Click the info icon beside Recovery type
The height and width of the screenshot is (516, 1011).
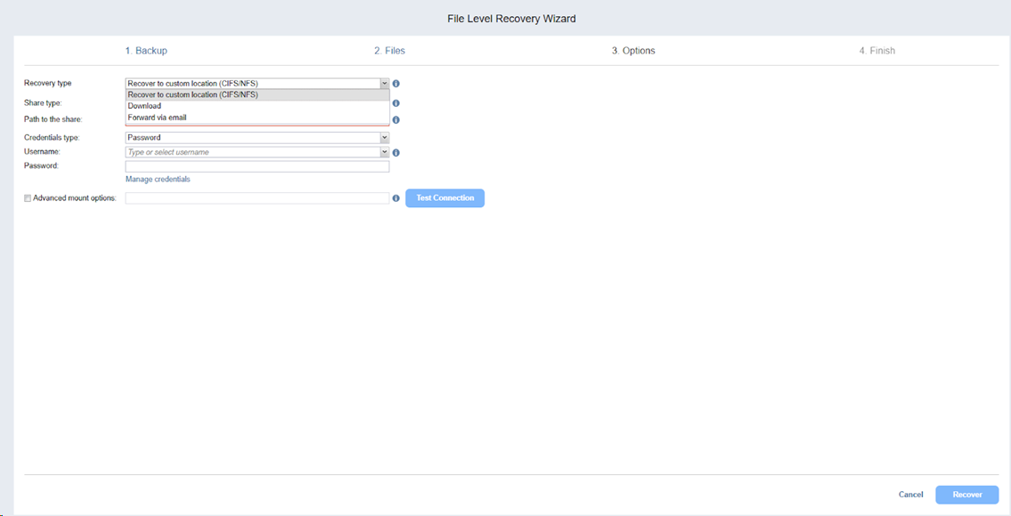[x=396, y=84]
